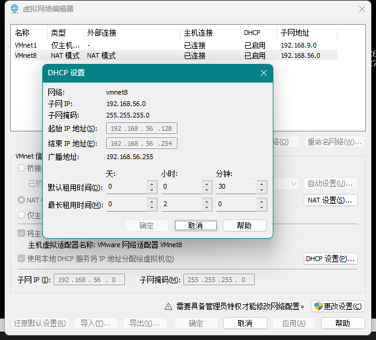The image size is (376, 340).
Task: Increase maximum lease hours above 2
Action: click(x=206, y=201)
